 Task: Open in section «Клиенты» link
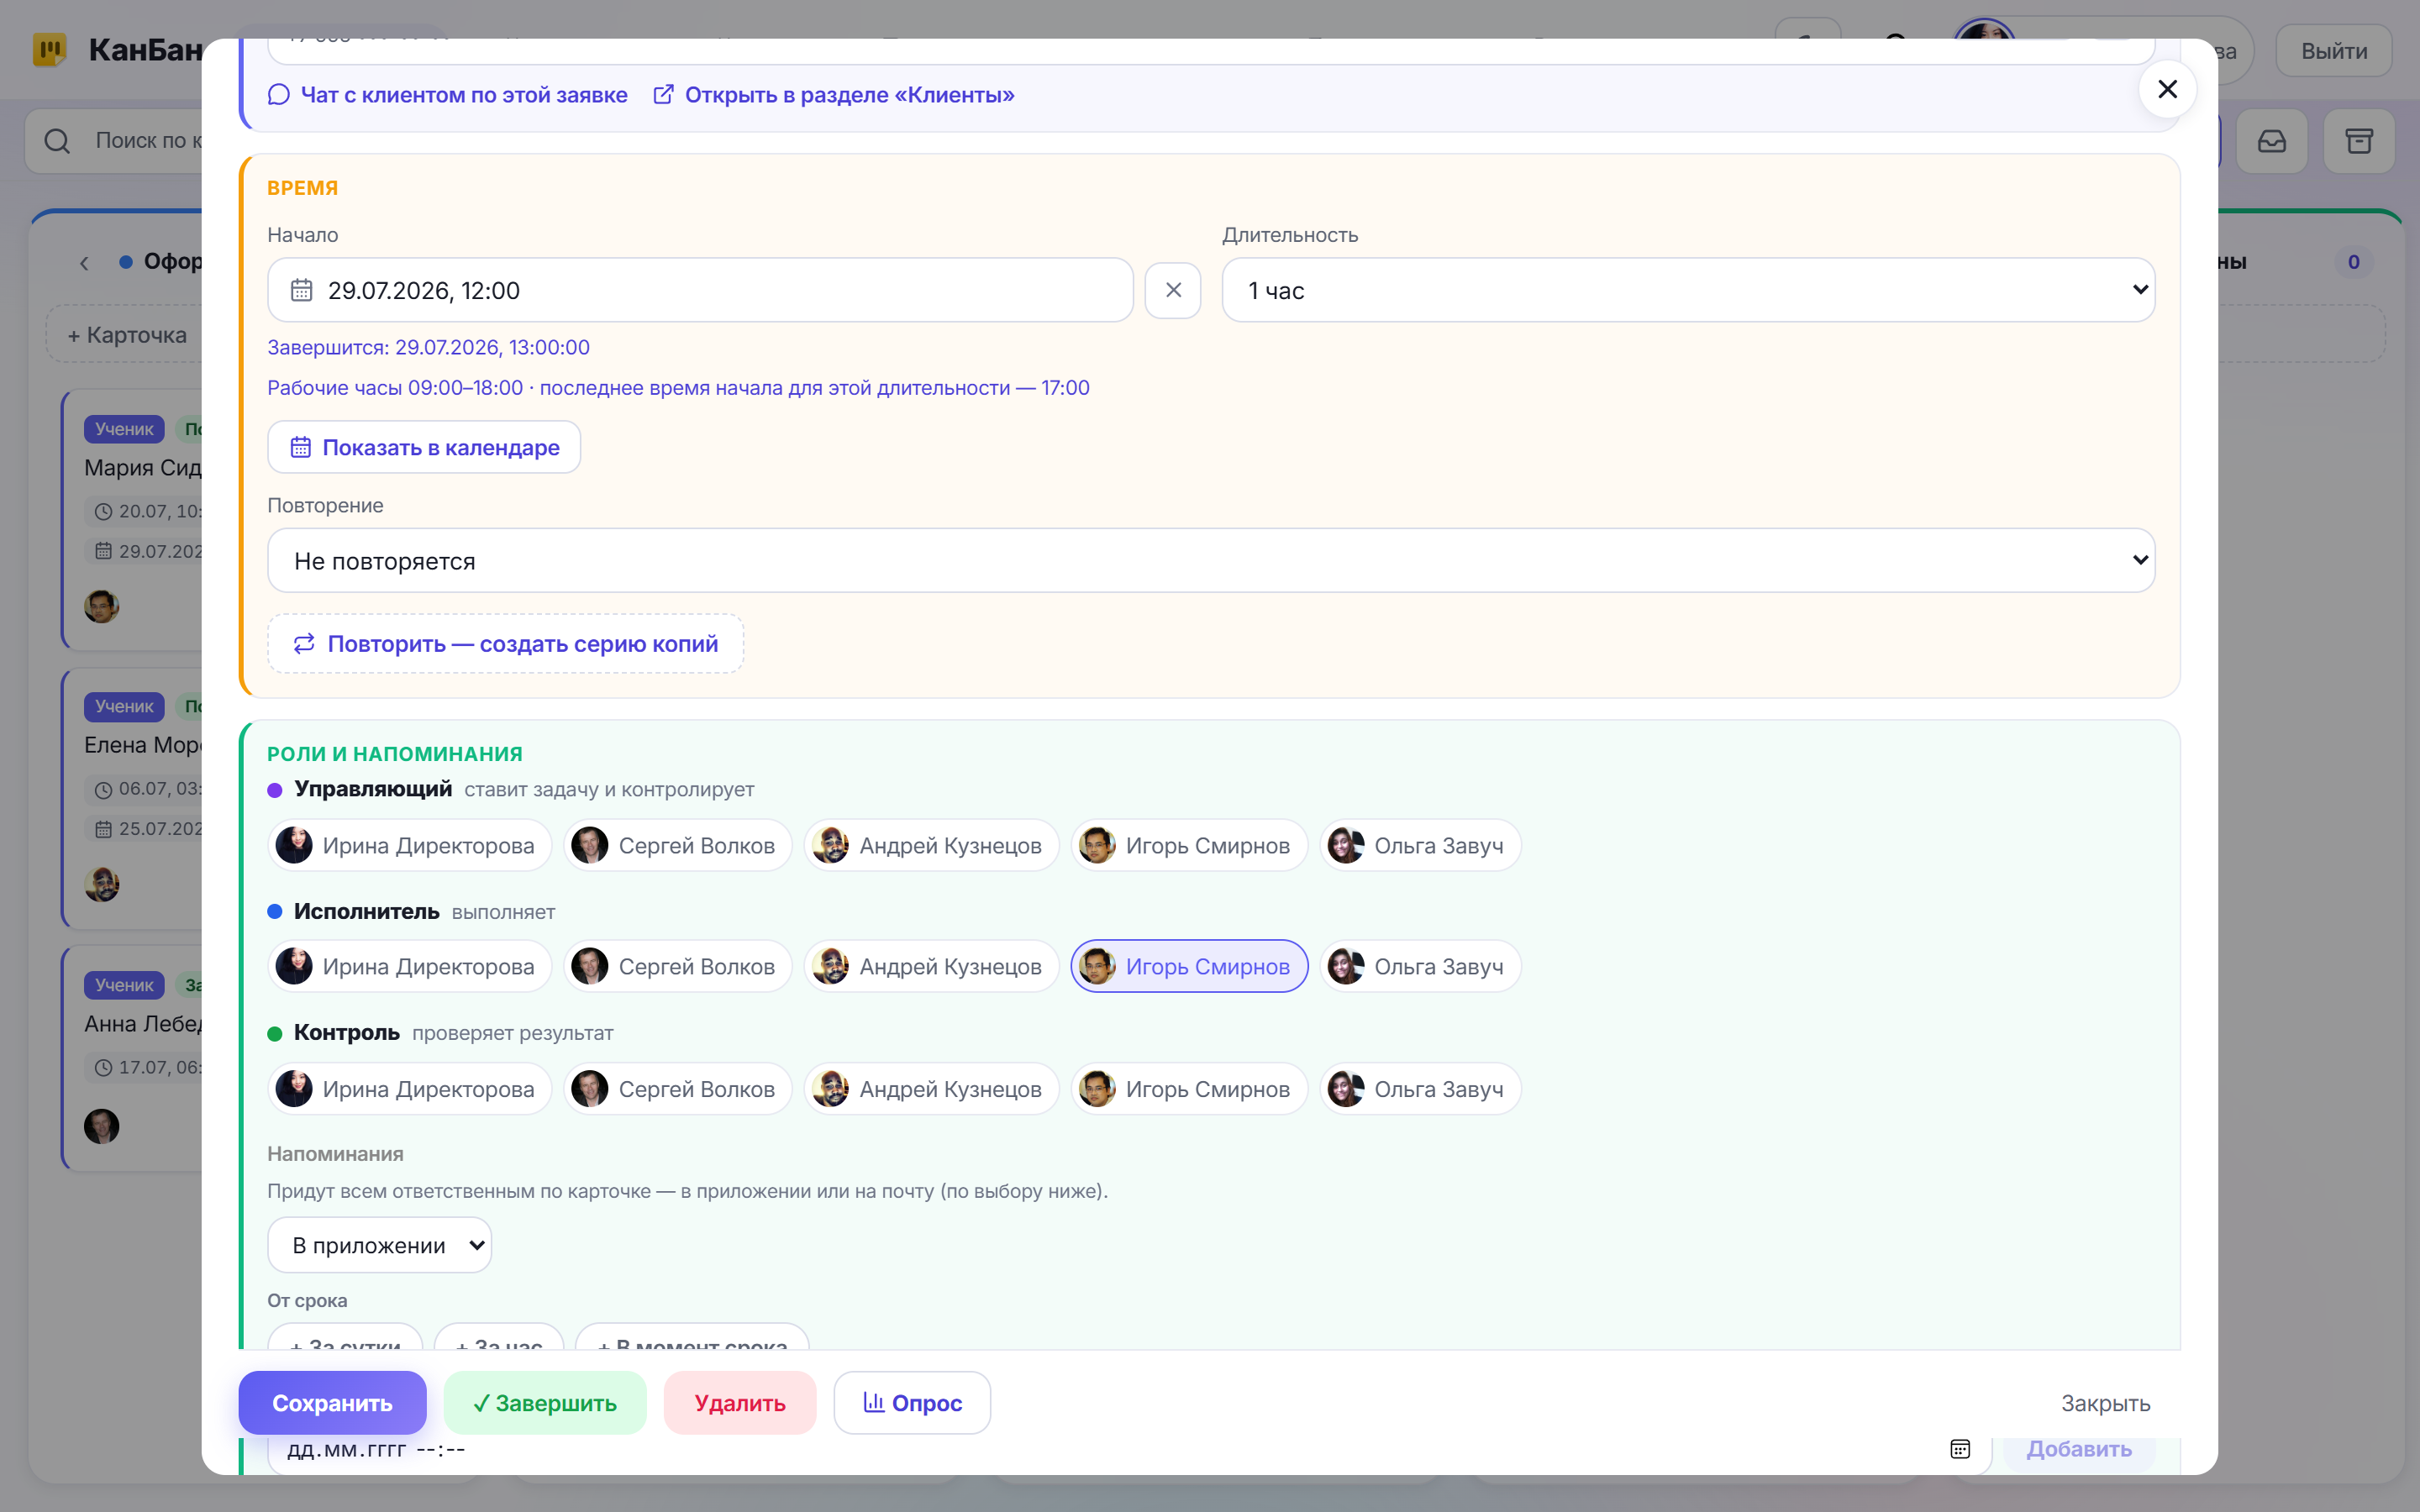click(x=834, y=95)
